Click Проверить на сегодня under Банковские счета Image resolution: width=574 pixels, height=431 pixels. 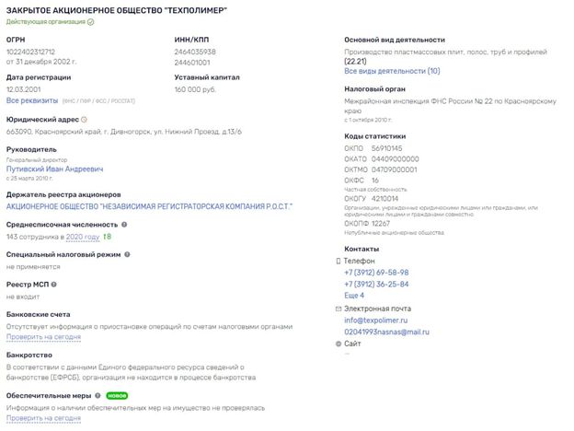(43, 337)
